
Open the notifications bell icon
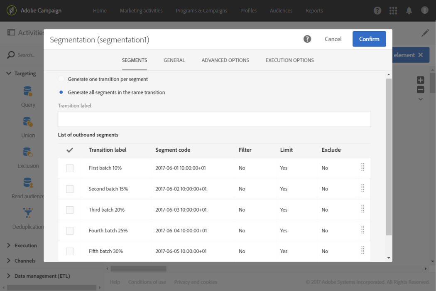pos(409,11)
